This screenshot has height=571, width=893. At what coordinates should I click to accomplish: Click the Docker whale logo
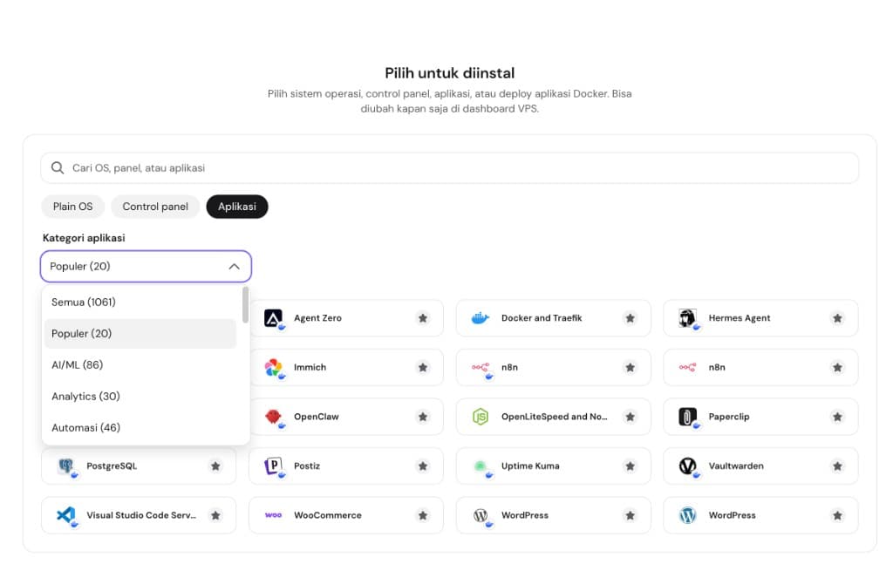coord(481,318)
